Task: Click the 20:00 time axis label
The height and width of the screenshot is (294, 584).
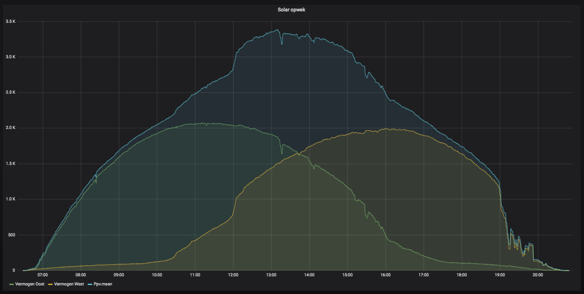Action: pyautogui.click(x=538, y=275)
